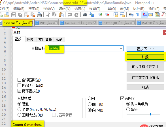Image resolution: width=166 pixels, height=127 pixels.
Task: Open the 编码(N) menu
Action: tap(65, 8)
